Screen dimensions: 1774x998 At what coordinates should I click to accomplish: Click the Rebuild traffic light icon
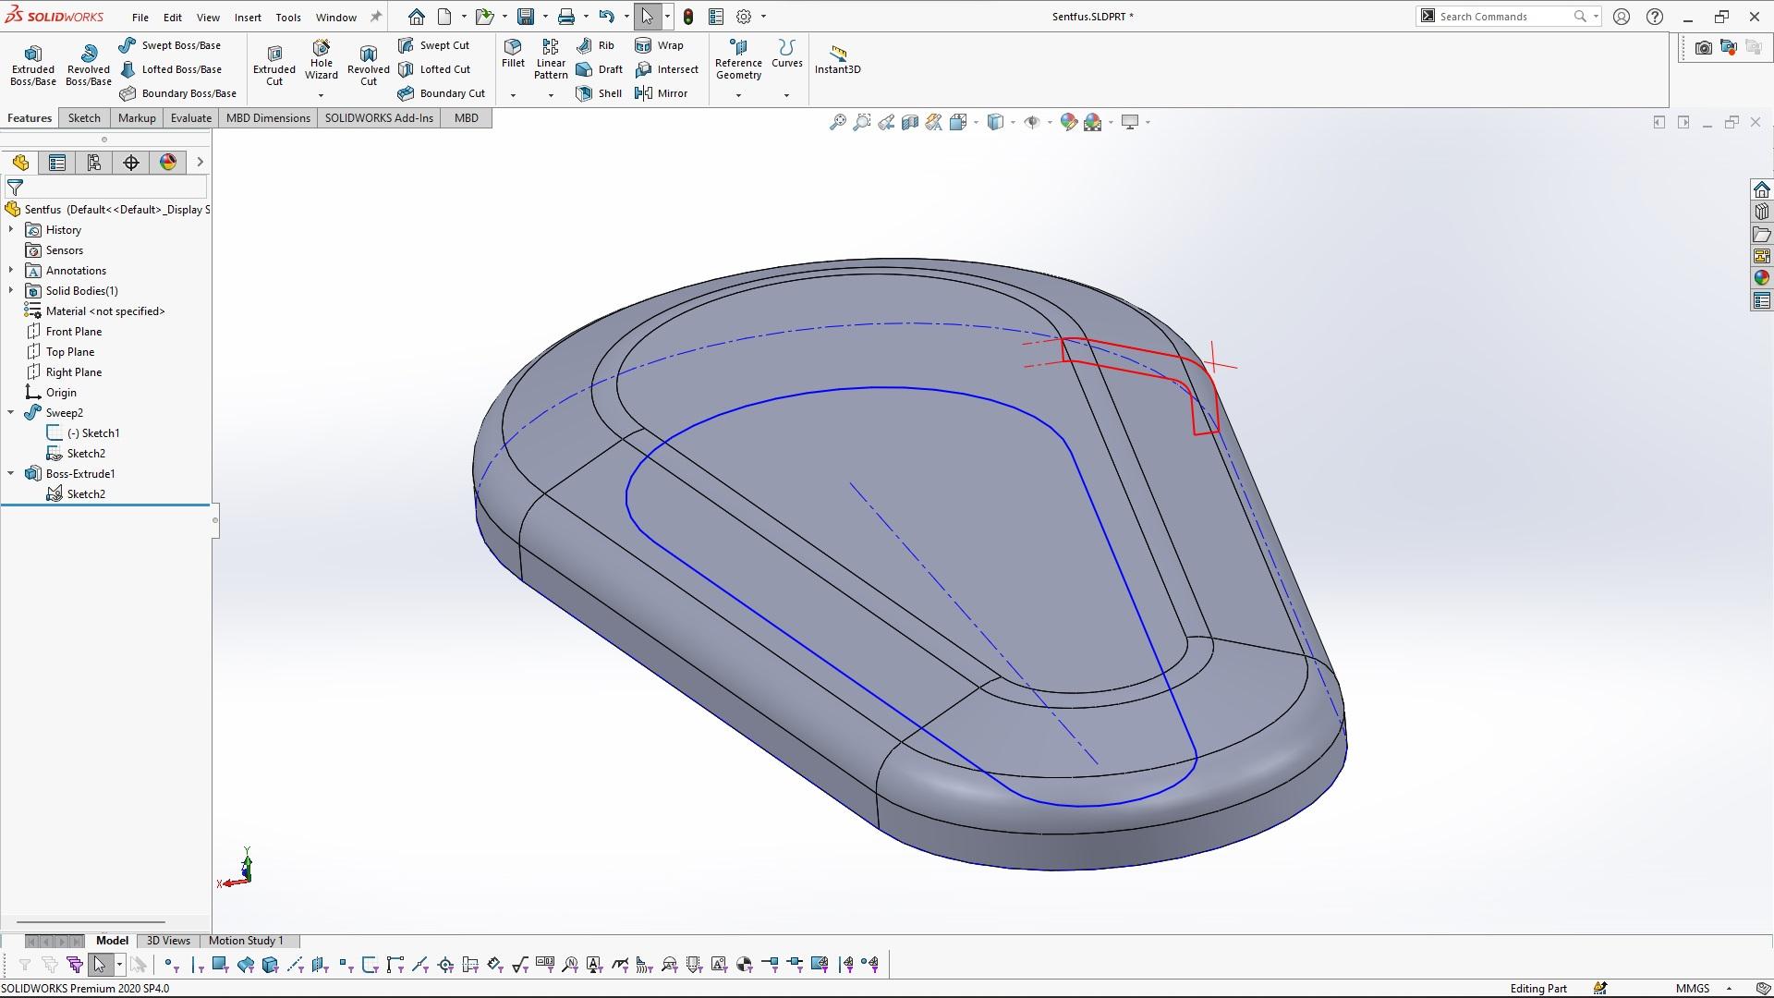click(688, 17)
